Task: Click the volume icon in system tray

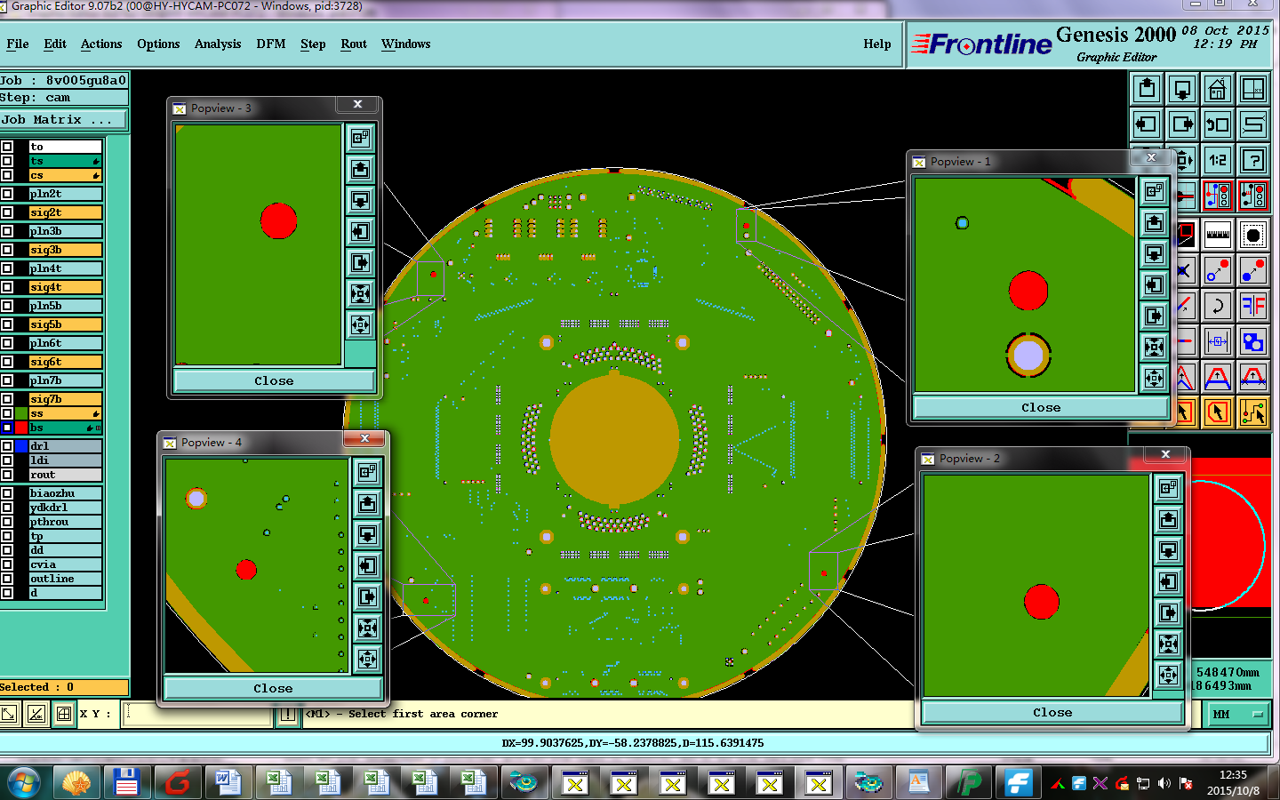Action: click(1164, 783)
